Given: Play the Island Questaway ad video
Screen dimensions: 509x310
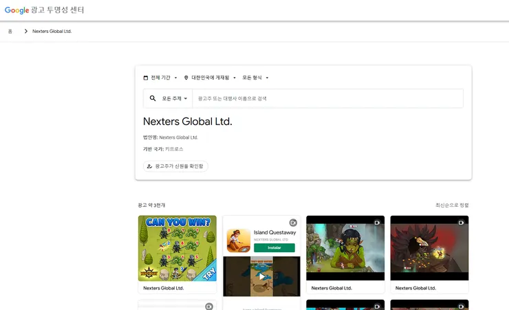Looking at the screenshot, I should point(261,276).
